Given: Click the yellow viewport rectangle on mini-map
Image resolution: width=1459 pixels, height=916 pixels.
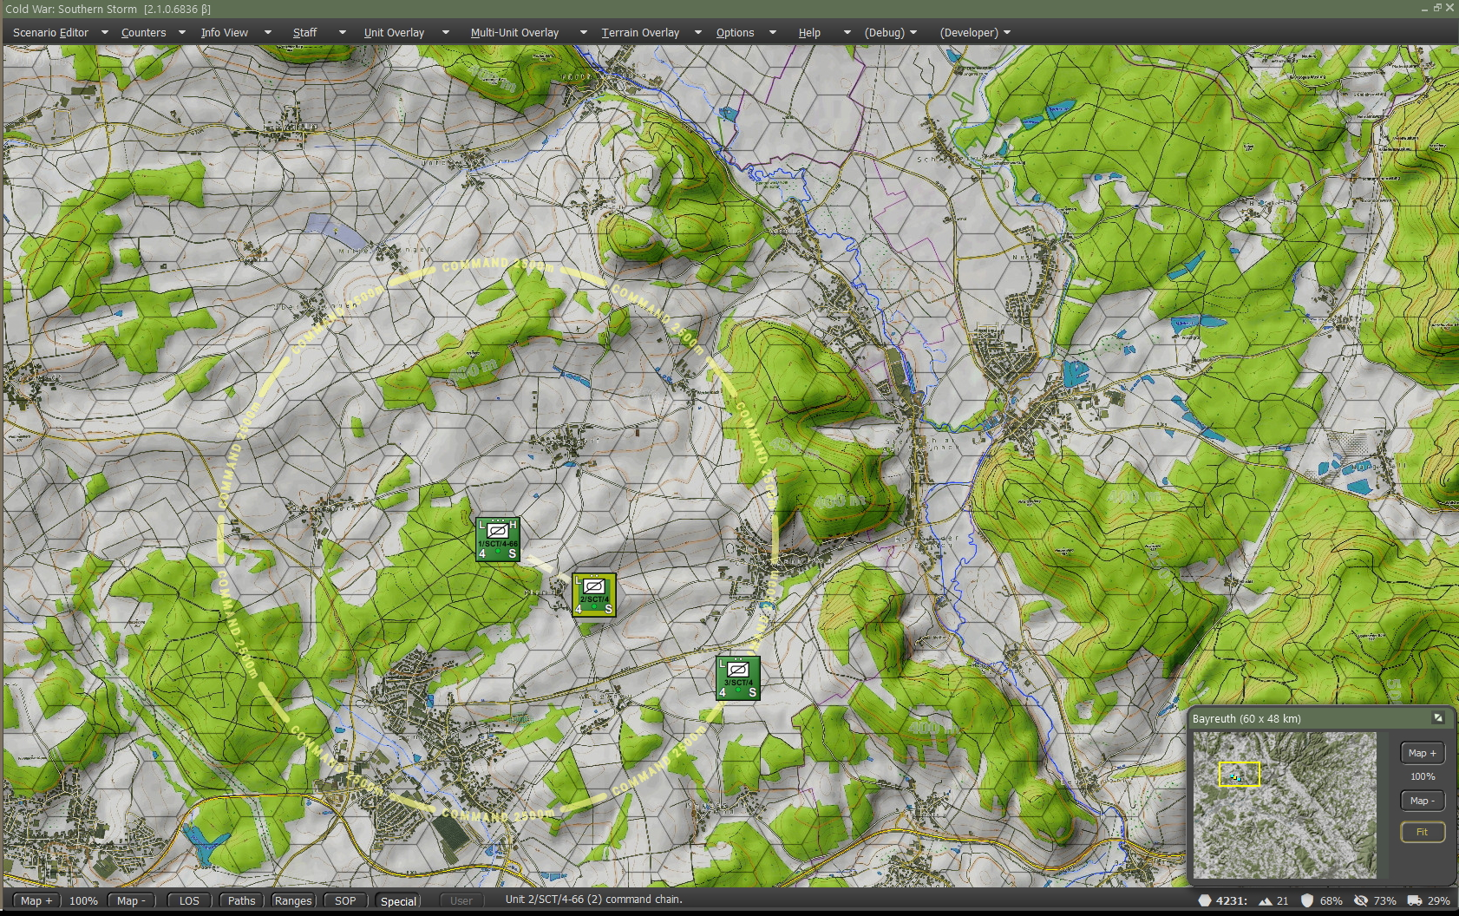Looking at the screenshot, I should click(x=1240, y=775).
